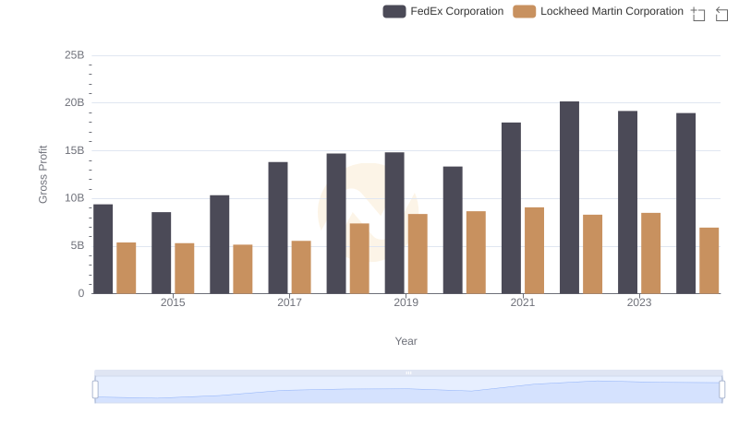Click the 10B y-axis label

(75, 198)
